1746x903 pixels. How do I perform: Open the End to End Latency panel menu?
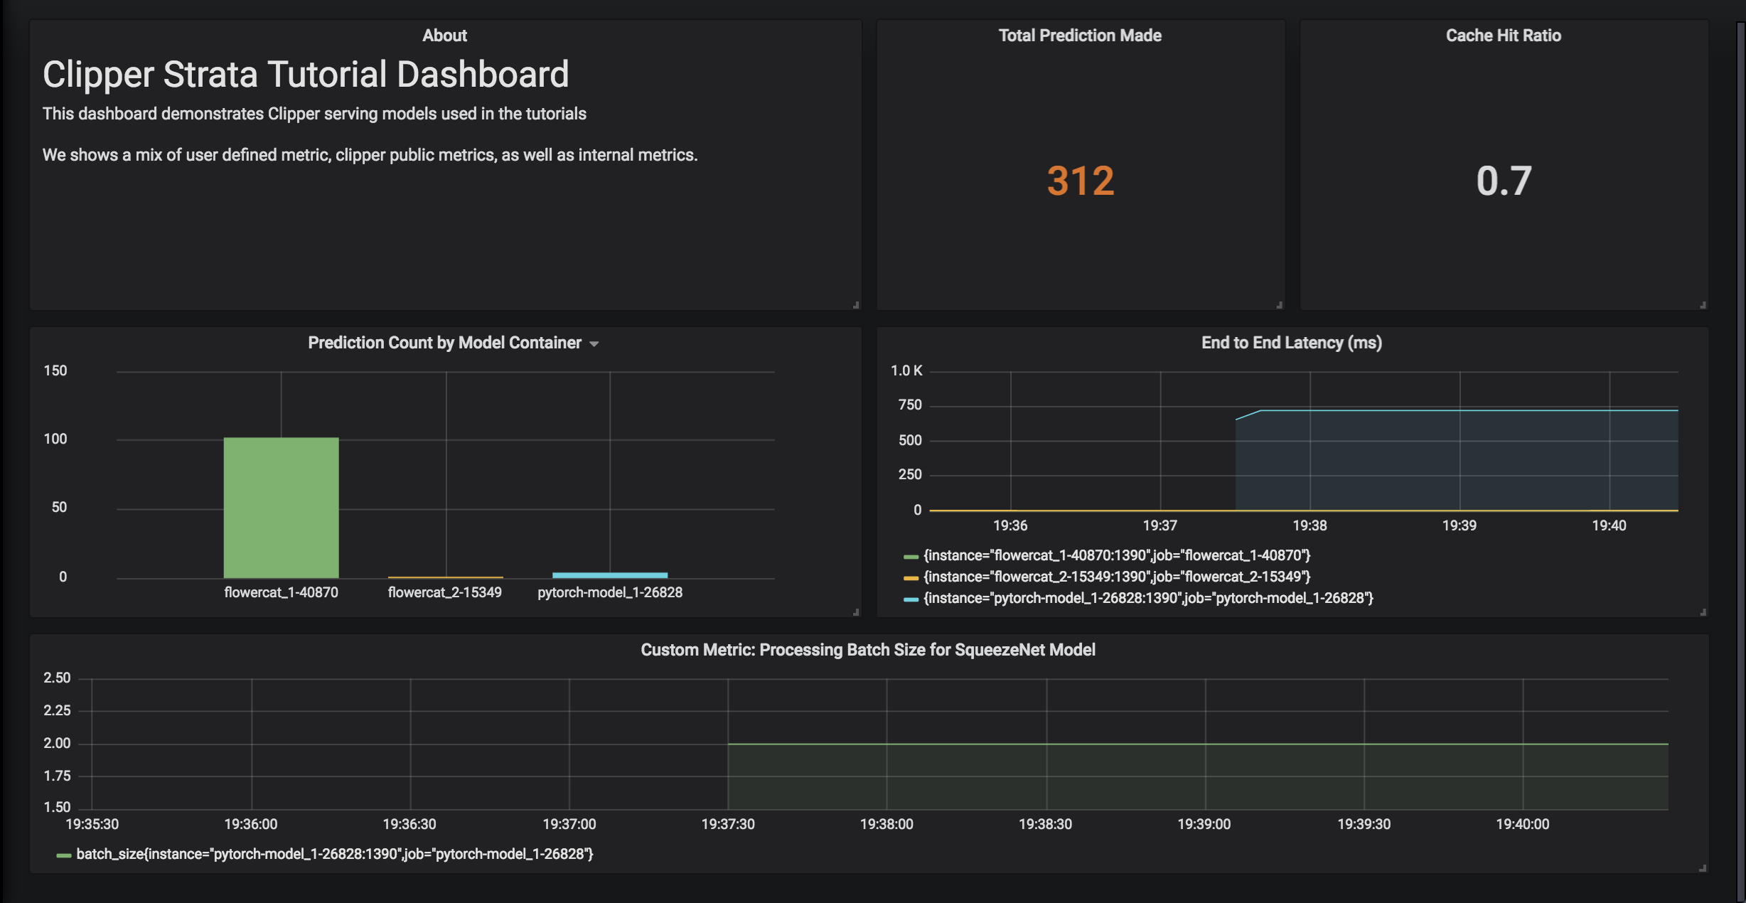1291,343
